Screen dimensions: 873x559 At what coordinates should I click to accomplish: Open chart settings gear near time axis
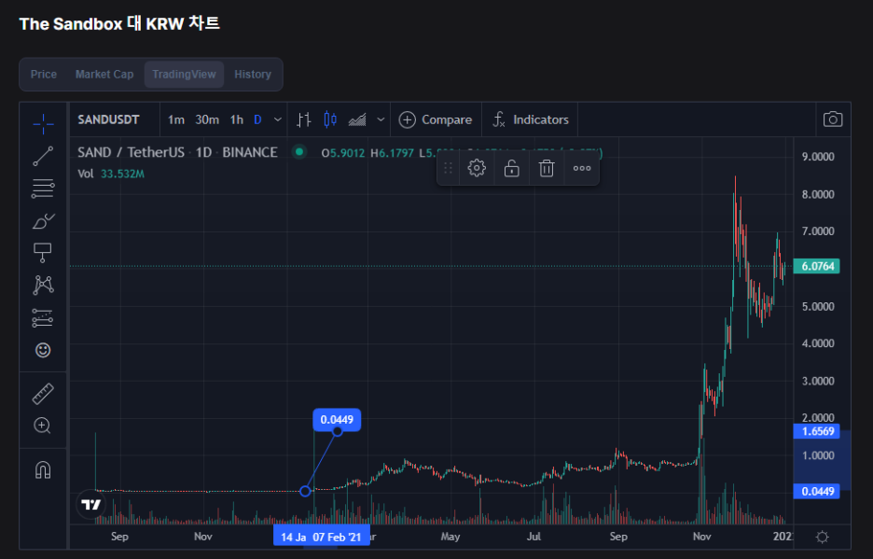pos(822,538)
